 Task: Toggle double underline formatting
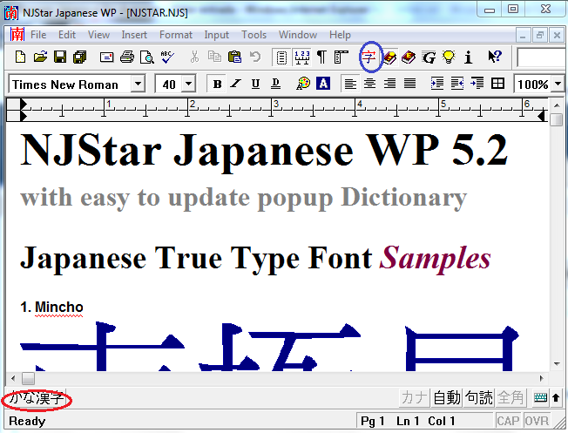(x=275, y=84)
